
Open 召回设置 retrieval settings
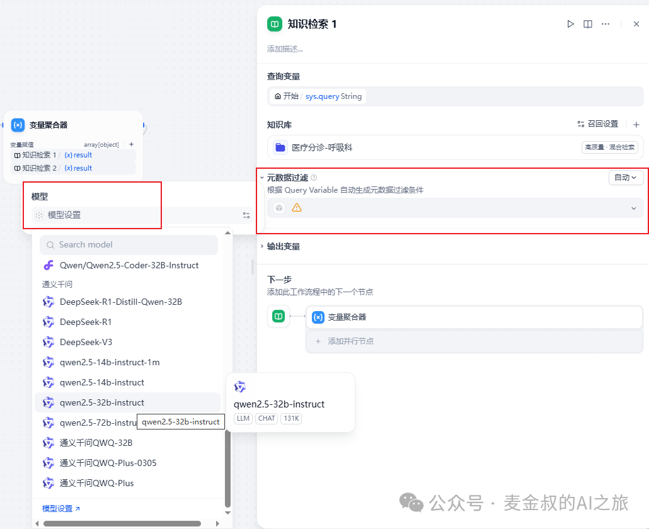point(598,123)
